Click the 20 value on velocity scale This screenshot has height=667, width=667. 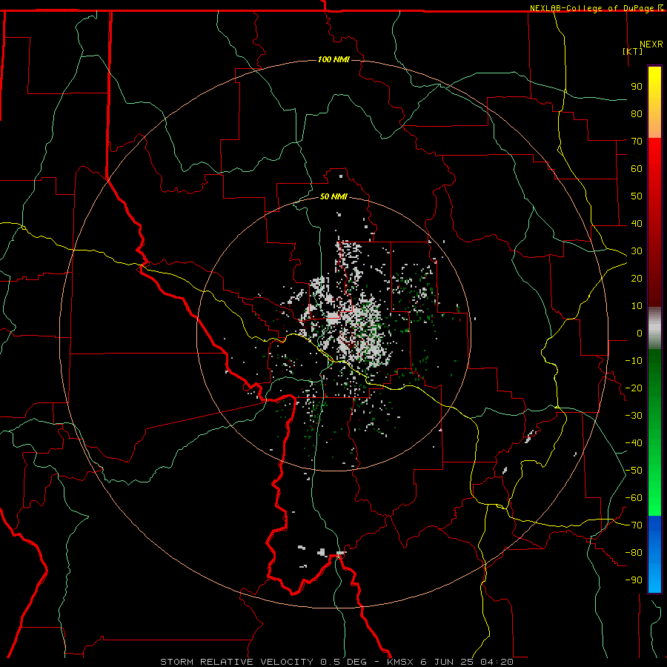(x=637, y=278)
